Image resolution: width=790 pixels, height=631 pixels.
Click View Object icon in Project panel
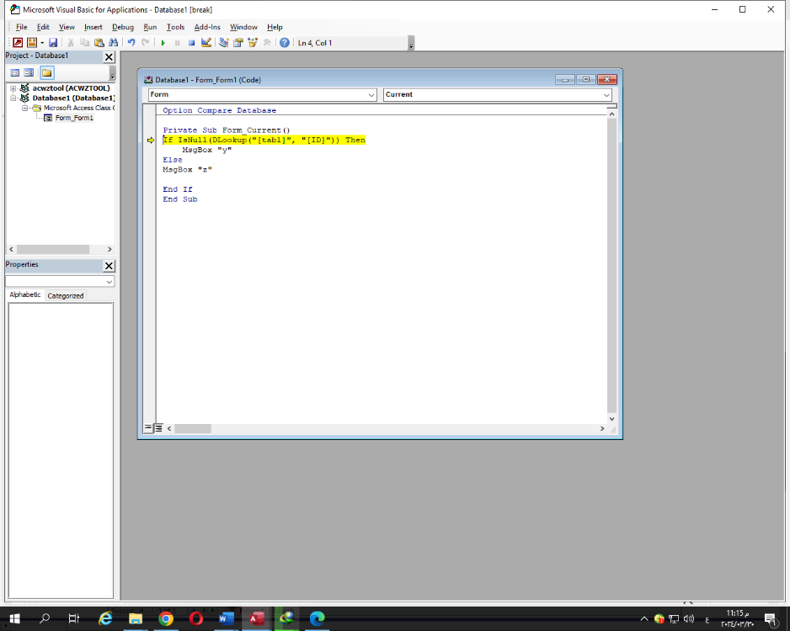click(29, 73)
